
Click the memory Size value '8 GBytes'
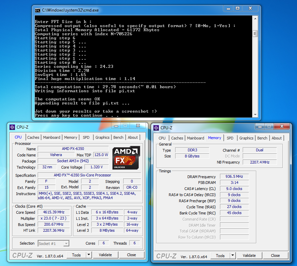click(x=192, y=156)
